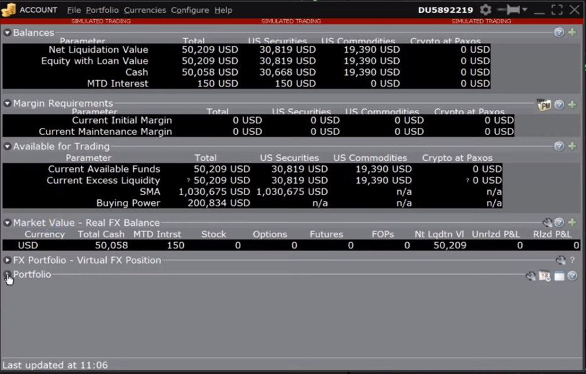Click wrench icon in FX Portfolio row
Viewport: 586px width, 374px height.
coord(560,260)
